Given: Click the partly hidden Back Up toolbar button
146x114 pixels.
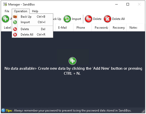Looking at the screenshot, I should pyautogui.click(x=57, y=19).
